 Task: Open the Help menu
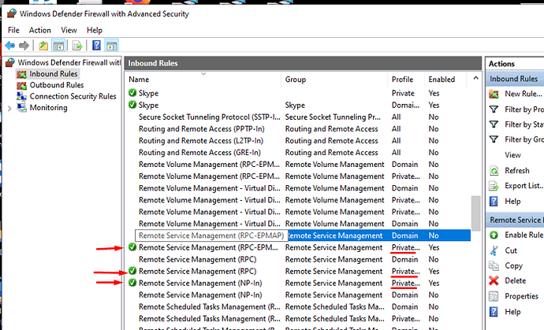coord(95,30)
